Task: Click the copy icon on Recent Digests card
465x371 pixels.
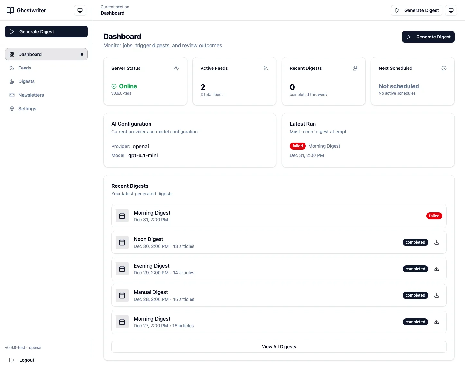Action: 355,68
